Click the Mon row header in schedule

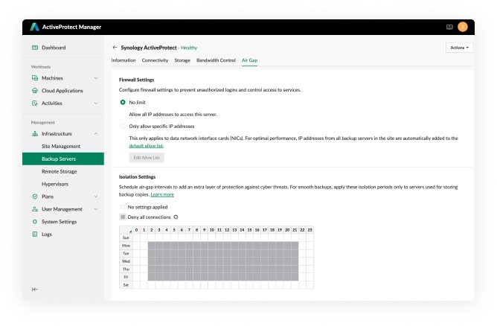(x=126, y=246)
